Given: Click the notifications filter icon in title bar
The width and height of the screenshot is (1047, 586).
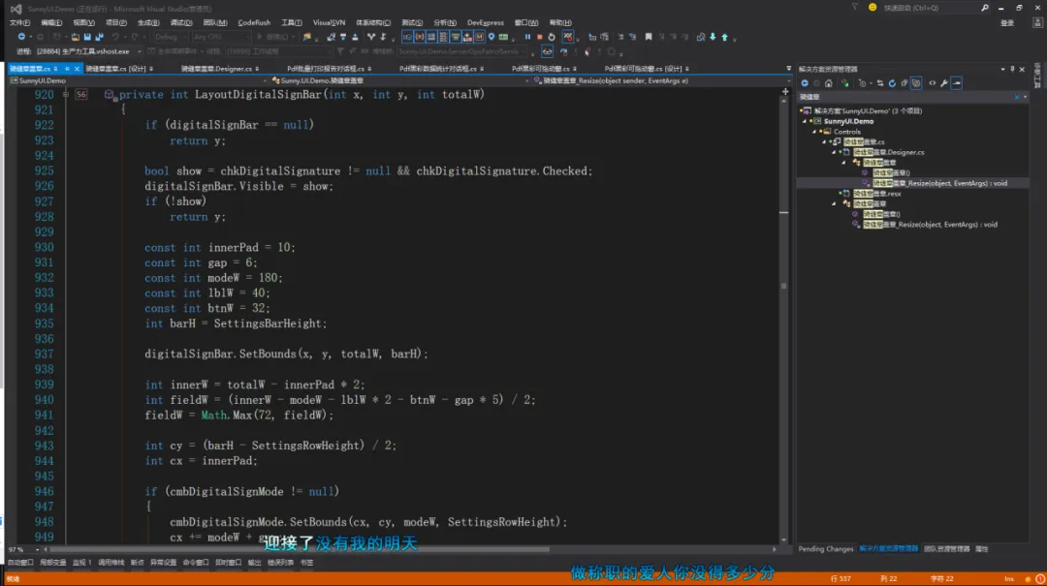Looking at the screenshot, I should tap(855, 8).
